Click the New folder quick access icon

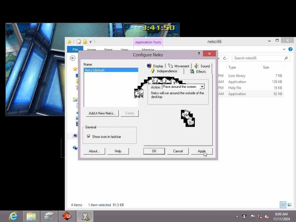coord(85,42)
